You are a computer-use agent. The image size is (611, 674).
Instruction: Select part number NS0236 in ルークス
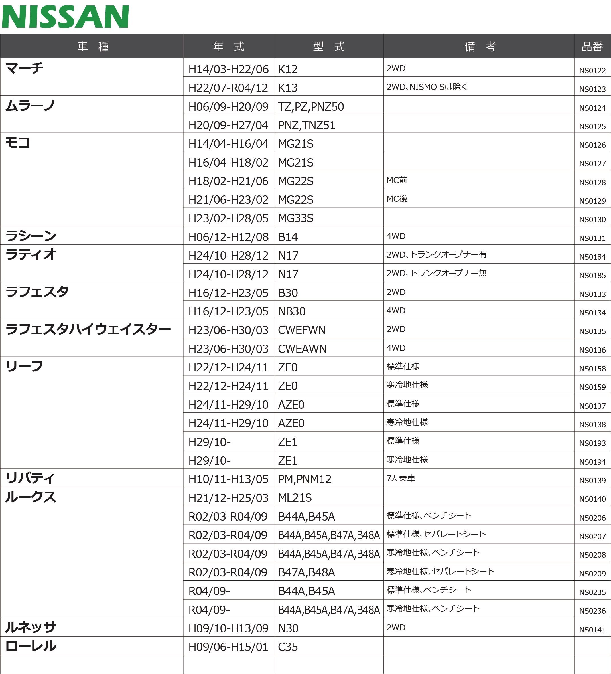(592, 611)
